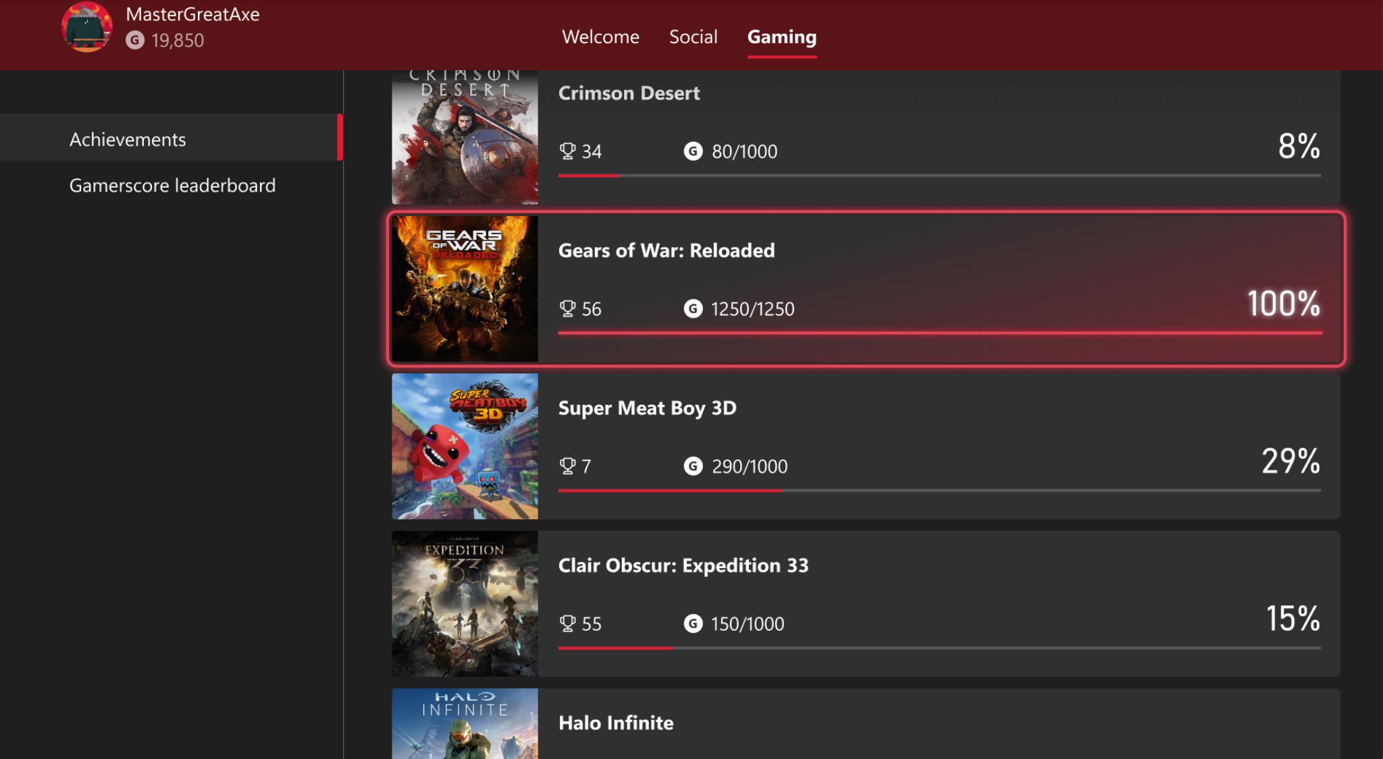Click the MasterGreatAxe profile avatar

(x=86, y=28)
